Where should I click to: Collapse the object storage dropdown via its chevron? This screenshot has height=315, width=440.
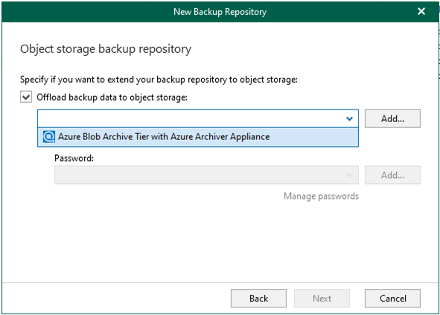(349, 118)
